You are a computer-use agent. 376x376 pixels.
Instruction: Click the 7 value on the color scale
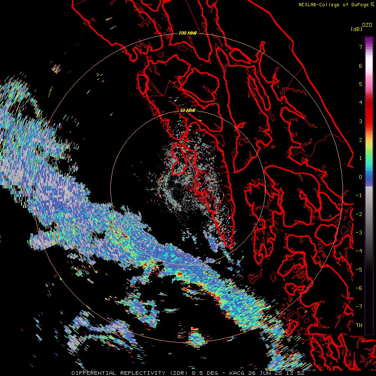click(361, 47)
